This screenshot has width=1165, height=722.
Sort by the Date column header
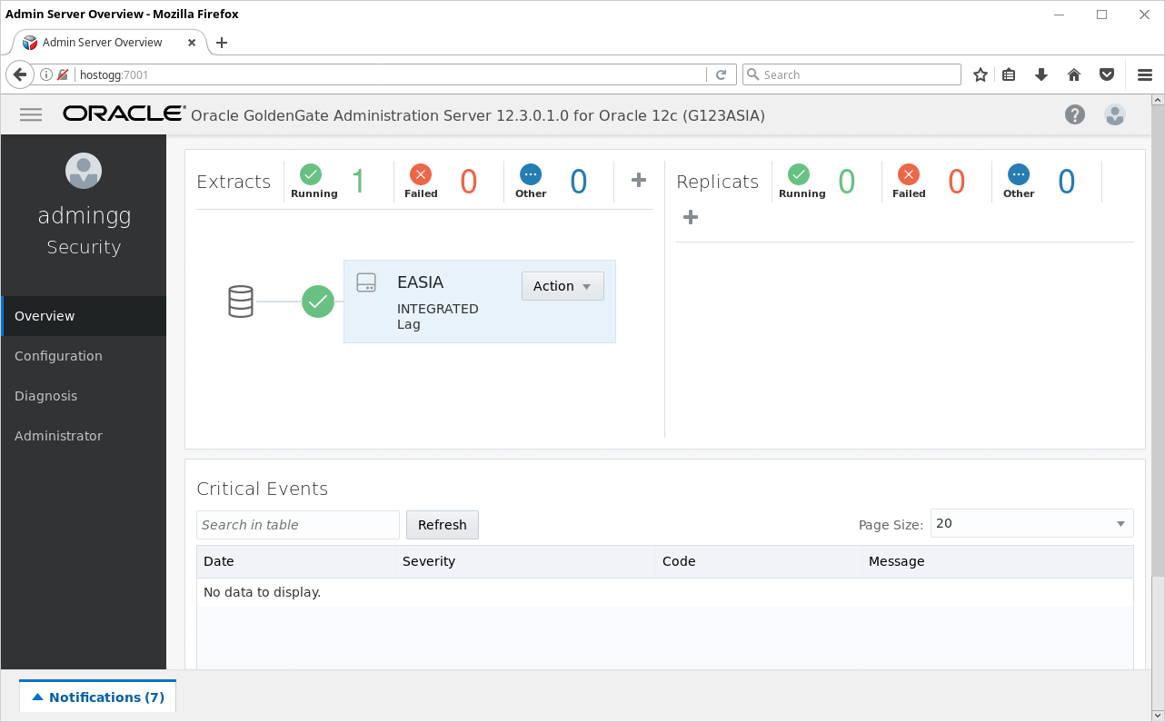click(296, 561)
